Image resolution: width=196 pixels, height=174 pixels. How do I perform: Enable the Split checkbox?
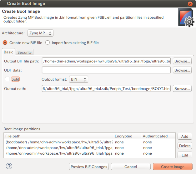coord(7,79)
